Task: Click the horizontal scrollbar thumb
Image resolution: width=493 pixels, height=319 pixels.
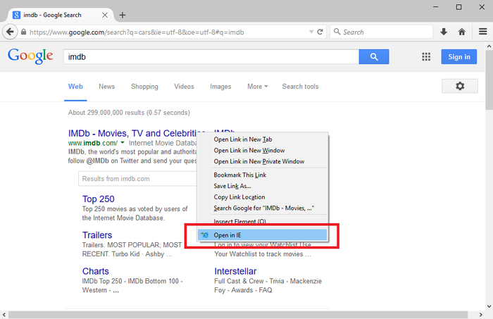Action: coord(238,315)
